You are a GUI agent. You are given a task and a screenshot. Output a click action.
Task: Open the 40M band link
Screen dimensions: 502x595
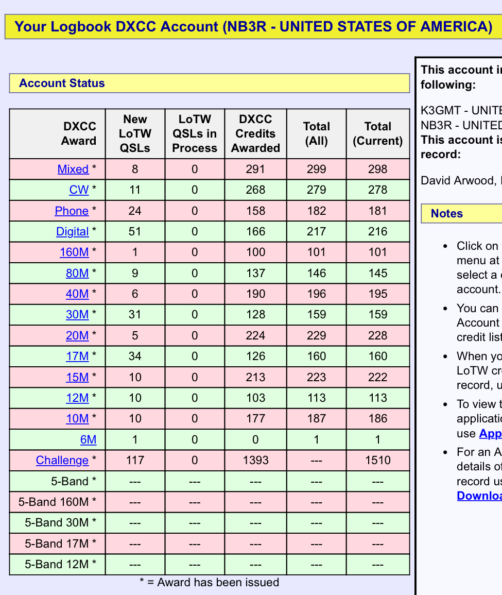77,294
